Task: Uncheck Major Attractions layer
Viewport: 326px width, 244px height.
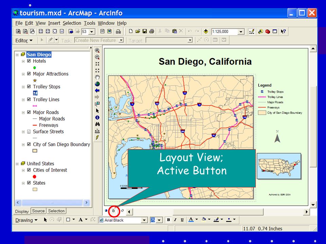Action: [29, 74]
